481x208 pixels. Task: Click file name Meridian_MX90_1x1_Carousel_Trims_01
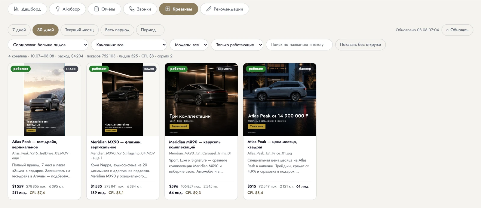(x=200, y=153)
